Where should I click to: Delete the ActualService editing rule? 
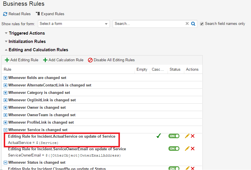[x=193, y=136]
